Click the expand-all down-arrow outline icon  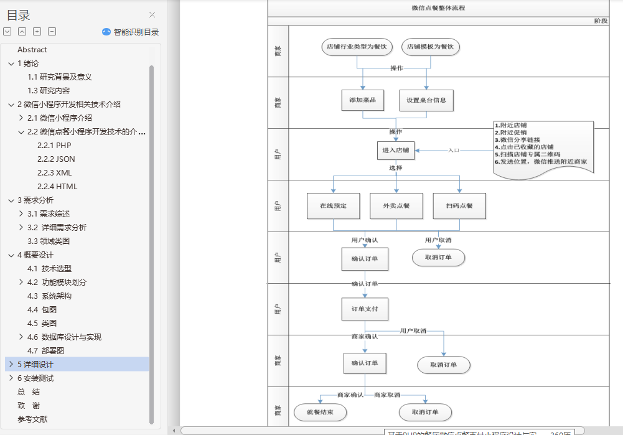click(7, 31)
